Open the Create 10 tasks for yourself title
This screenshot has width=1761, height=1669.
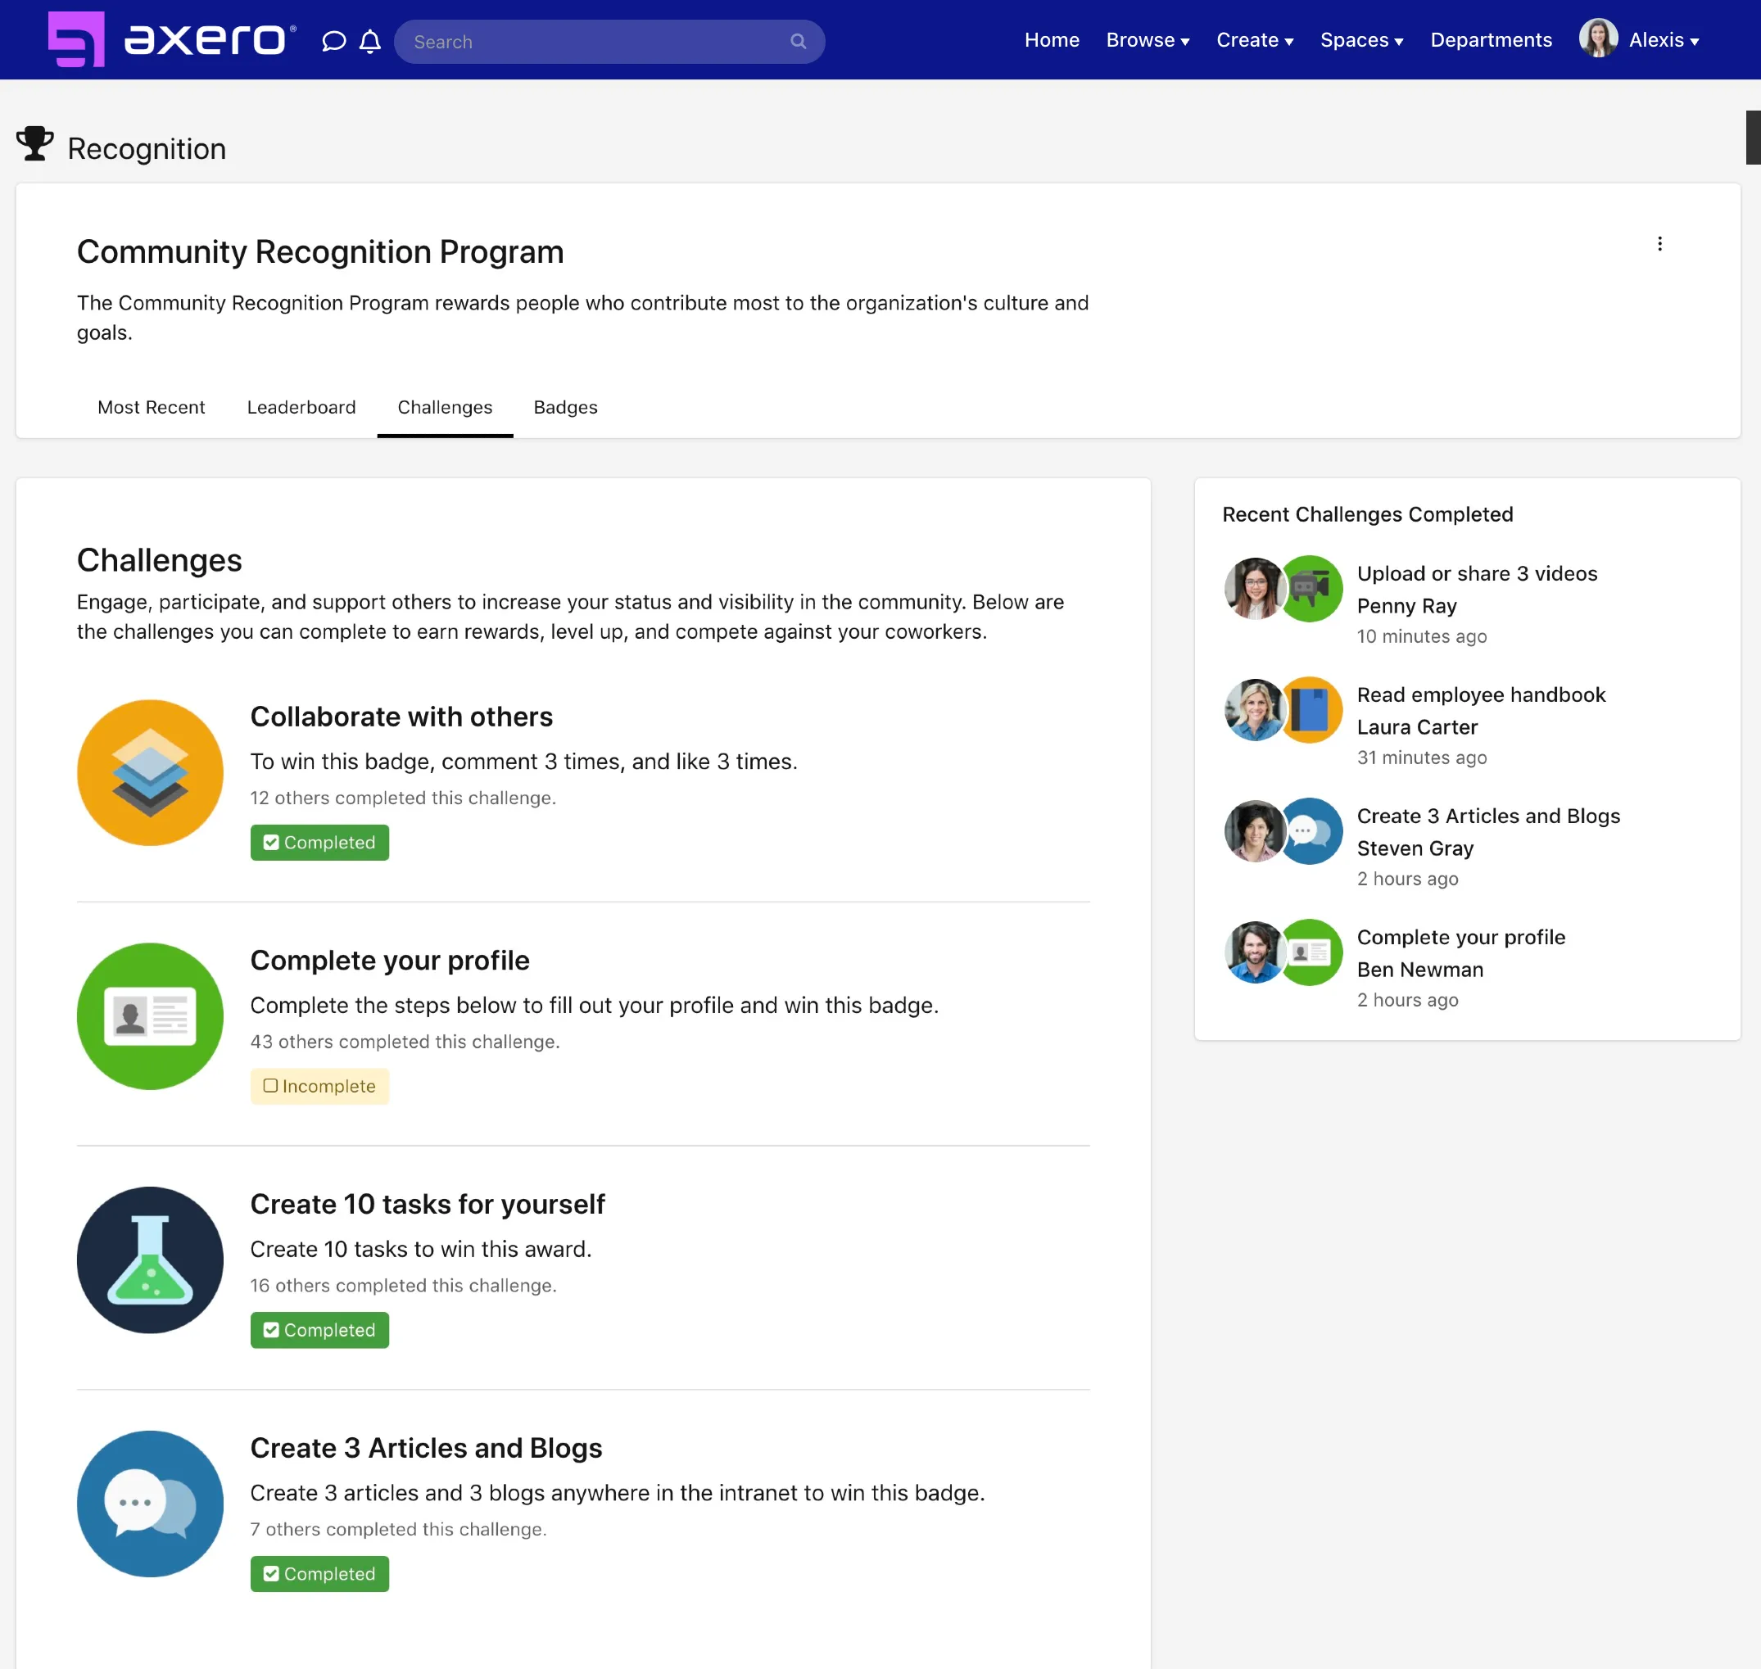[x=427, y=1205]
